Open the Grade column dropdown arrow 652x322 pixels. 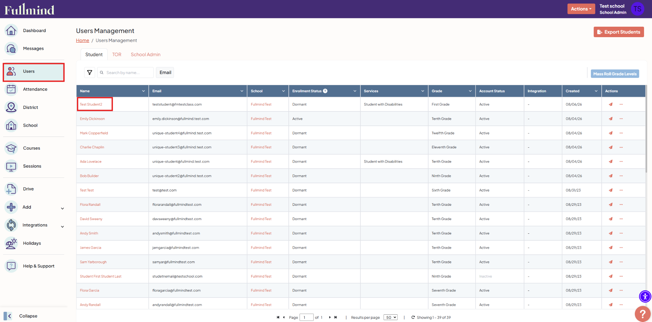click(470, 91)
